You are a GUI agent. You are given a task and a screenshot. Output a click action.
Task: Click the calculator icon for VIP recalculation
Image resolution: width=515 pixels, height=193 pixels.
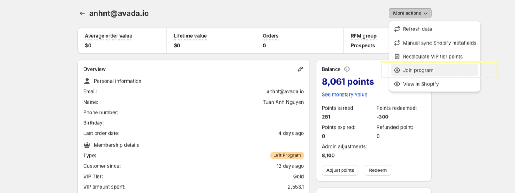397,57
